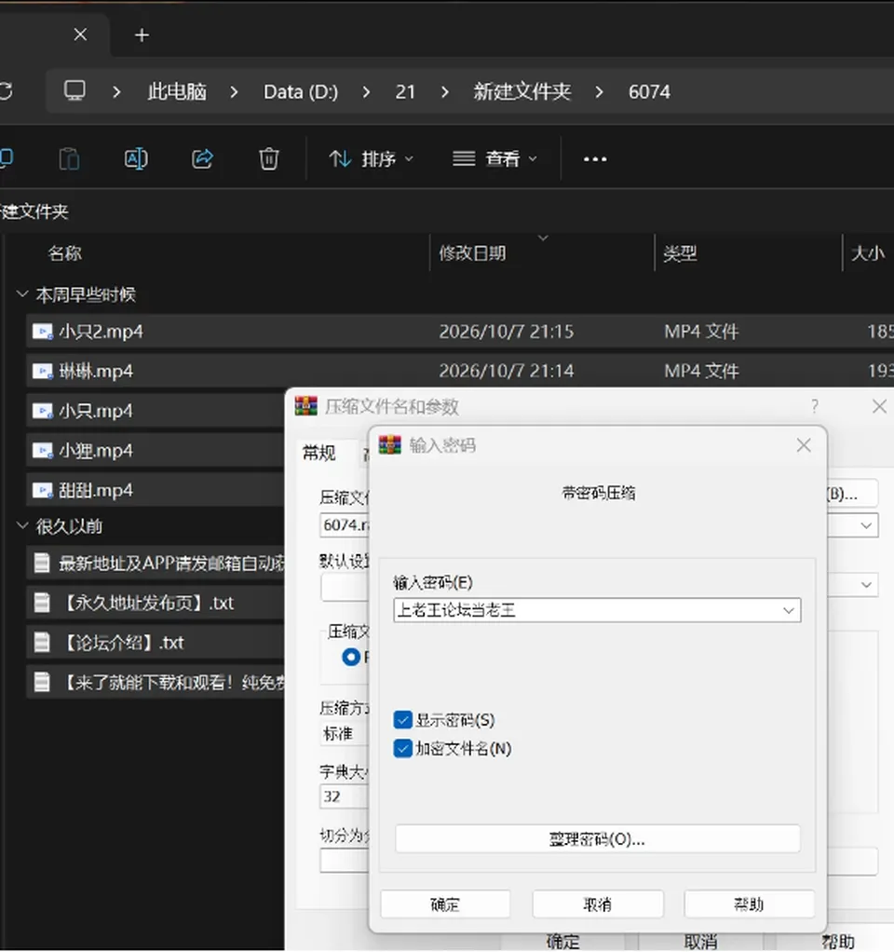Click 确定 in the password dialog

tap(445, 904)
